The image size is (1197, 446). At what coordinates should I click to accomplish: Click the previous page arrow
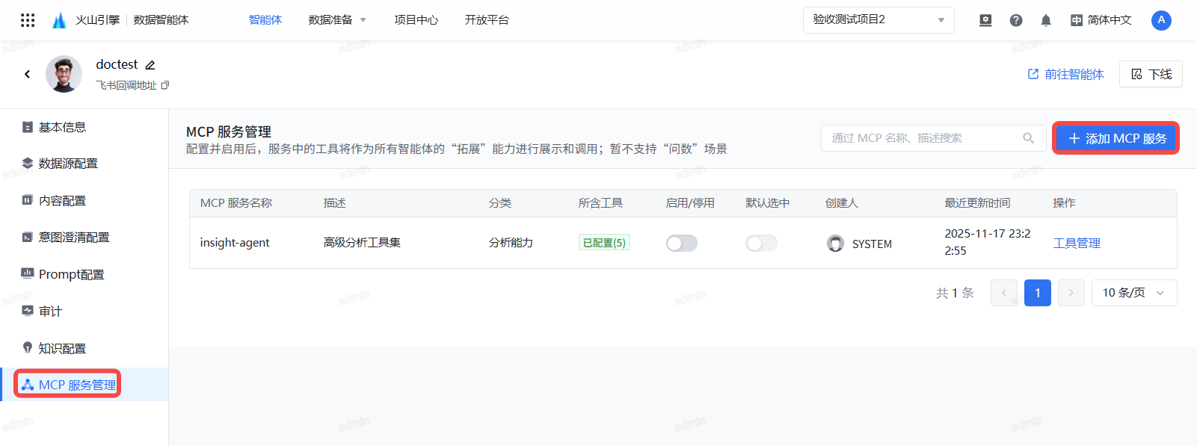(x=1004, y=293)
